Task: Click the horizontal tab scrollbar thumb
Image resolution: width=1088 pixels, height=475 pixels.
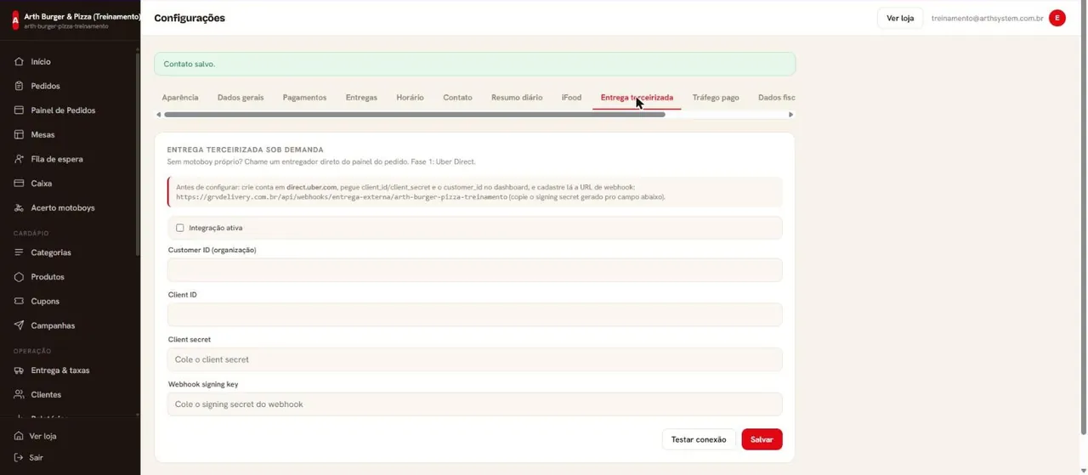Action: (415, 115)
